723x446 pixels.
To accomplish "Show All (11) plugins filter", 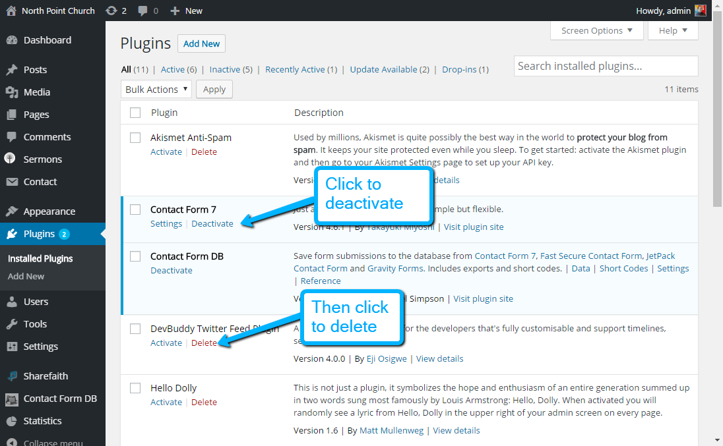I will [x=135, y=69].
